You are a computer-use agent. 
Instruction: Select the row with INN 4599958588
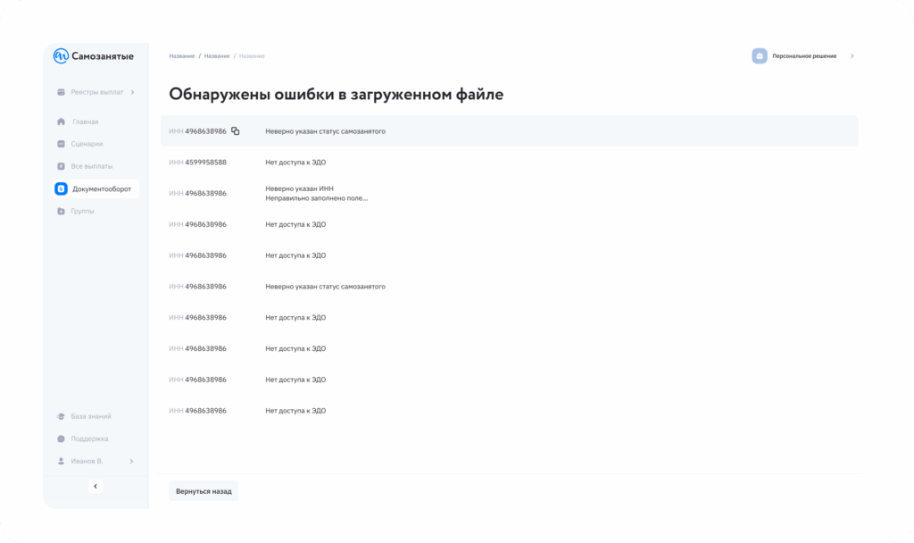tap(509, 163)
